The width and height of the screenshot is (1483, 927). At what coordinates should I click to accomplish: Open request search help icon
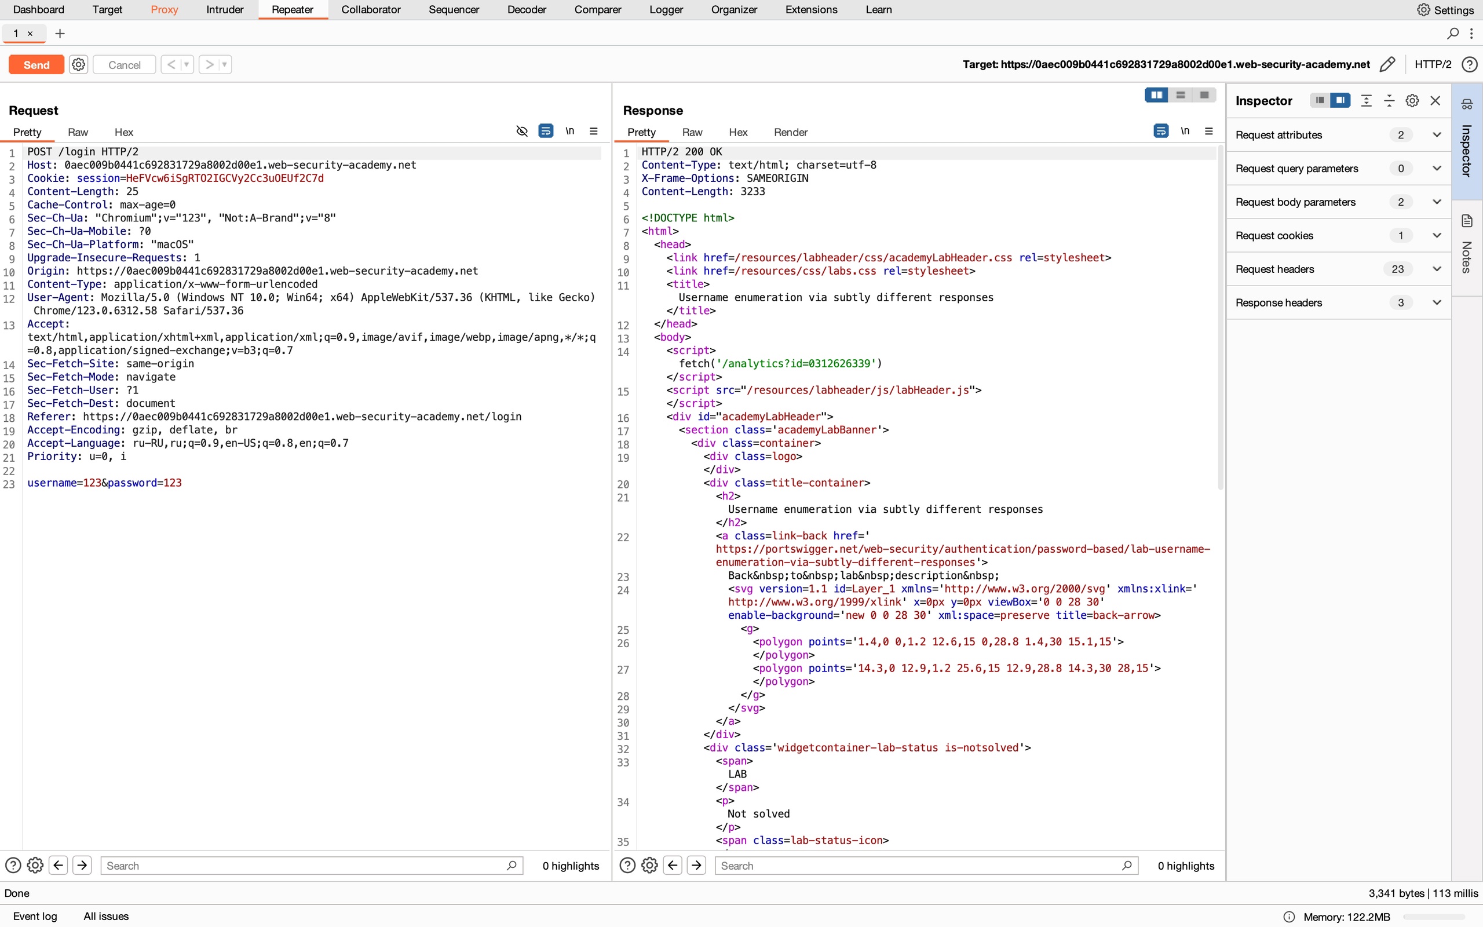tap(13, 865)
